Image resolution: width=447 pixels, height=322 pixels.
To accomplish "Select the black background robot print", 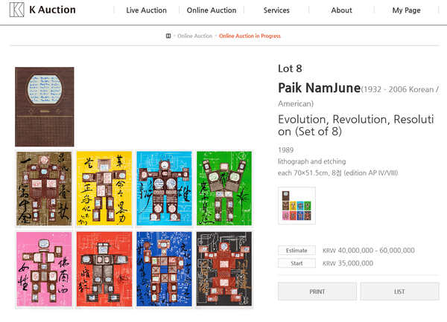I will click(x=223, y=268).
